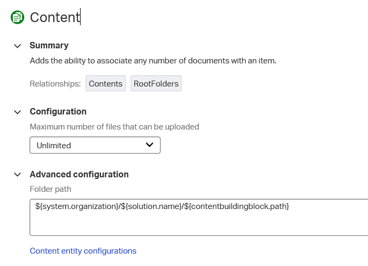Screen dimensions: 368x266
Task: Click the Advanced configuration heading
Action: click(79, 175)
